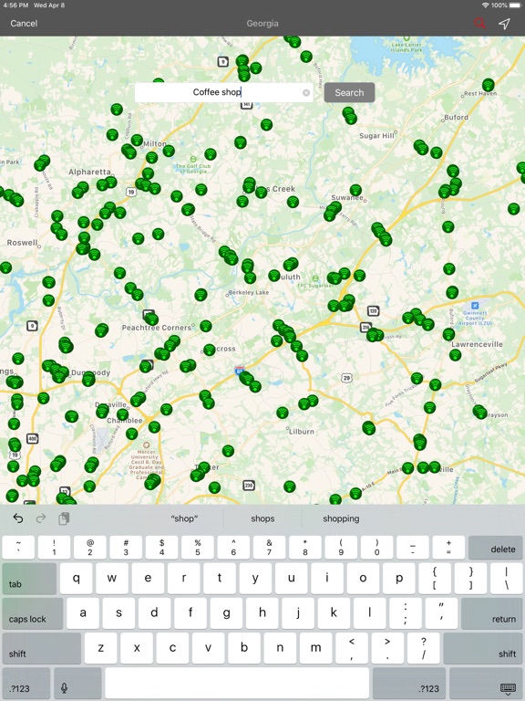Tap the current location arrow icon
525x701 pixels.
(x=504, y=23)
